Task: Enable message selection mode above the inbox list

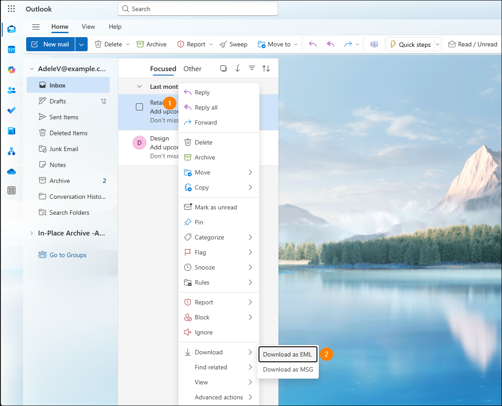Action: pyautogui.click(x=224, y=68)
